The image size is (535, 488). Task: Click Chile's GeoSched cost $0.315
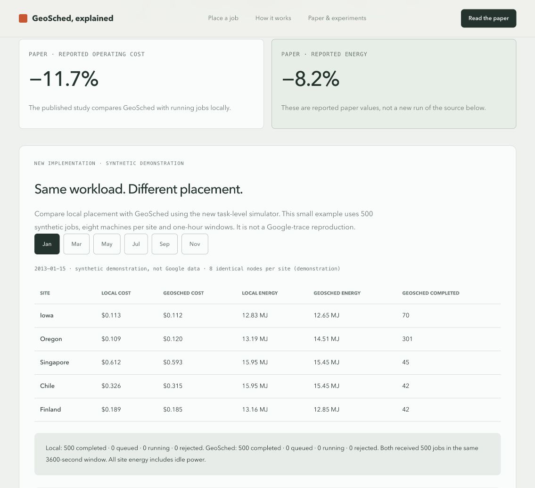(x=173, y=386)
